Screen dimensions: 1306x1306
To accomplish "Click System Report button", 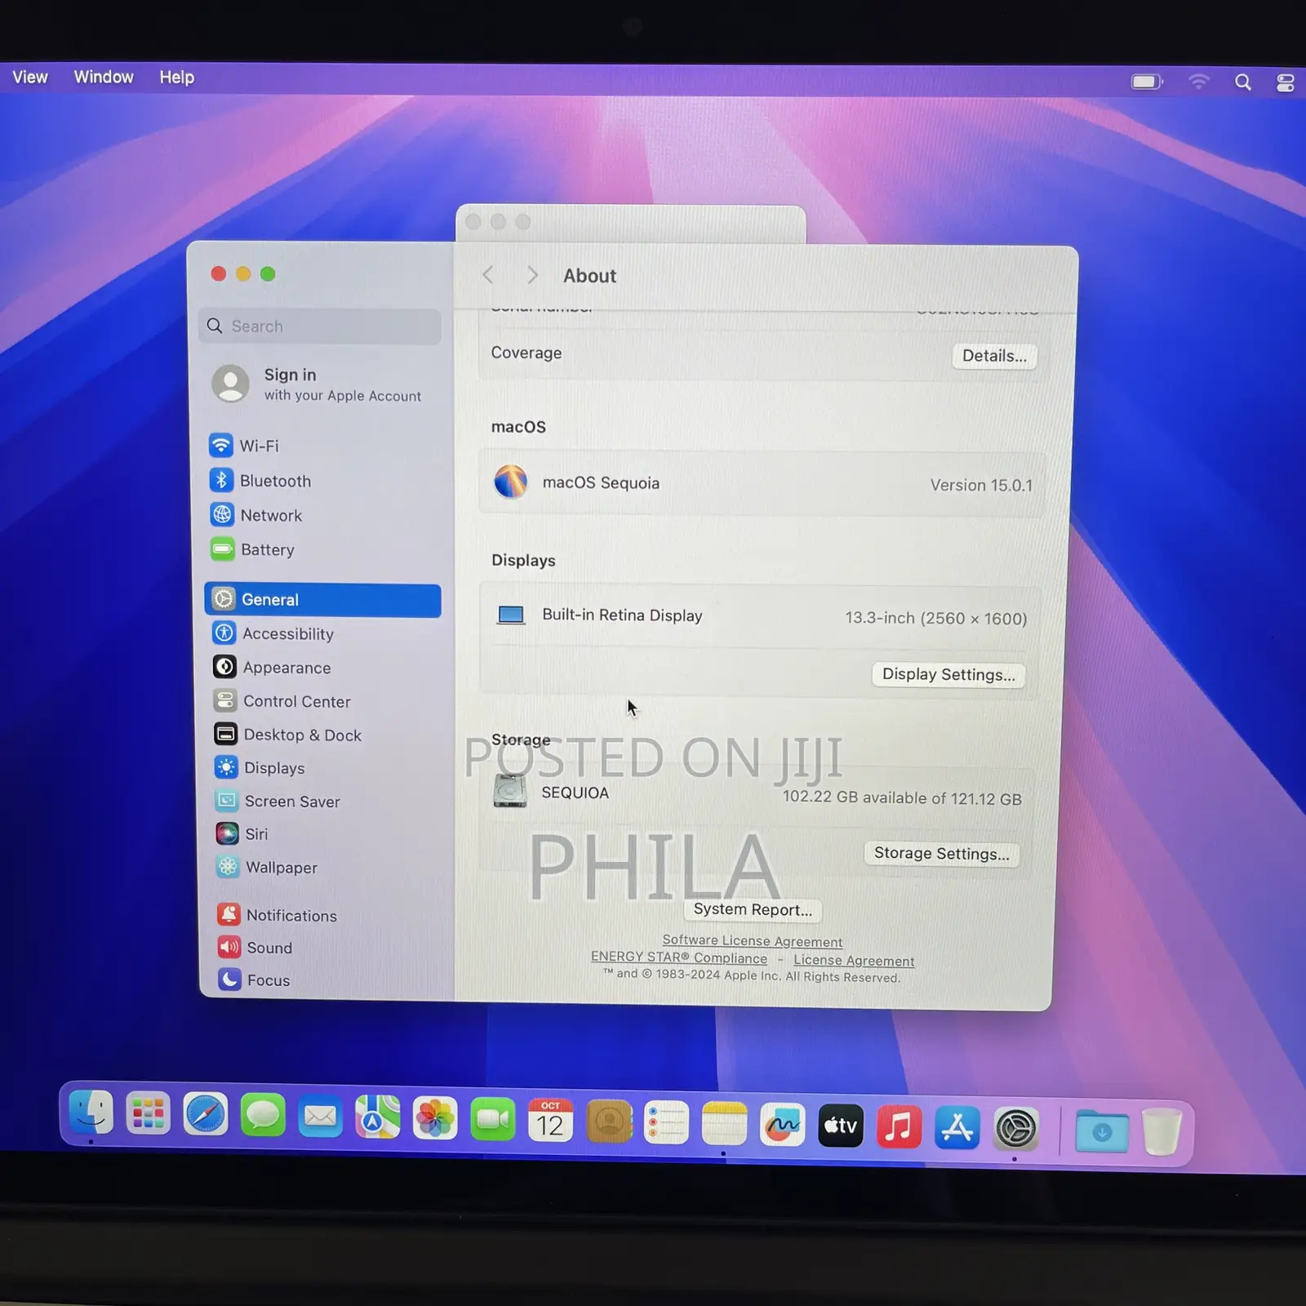I will coord(753,909).
